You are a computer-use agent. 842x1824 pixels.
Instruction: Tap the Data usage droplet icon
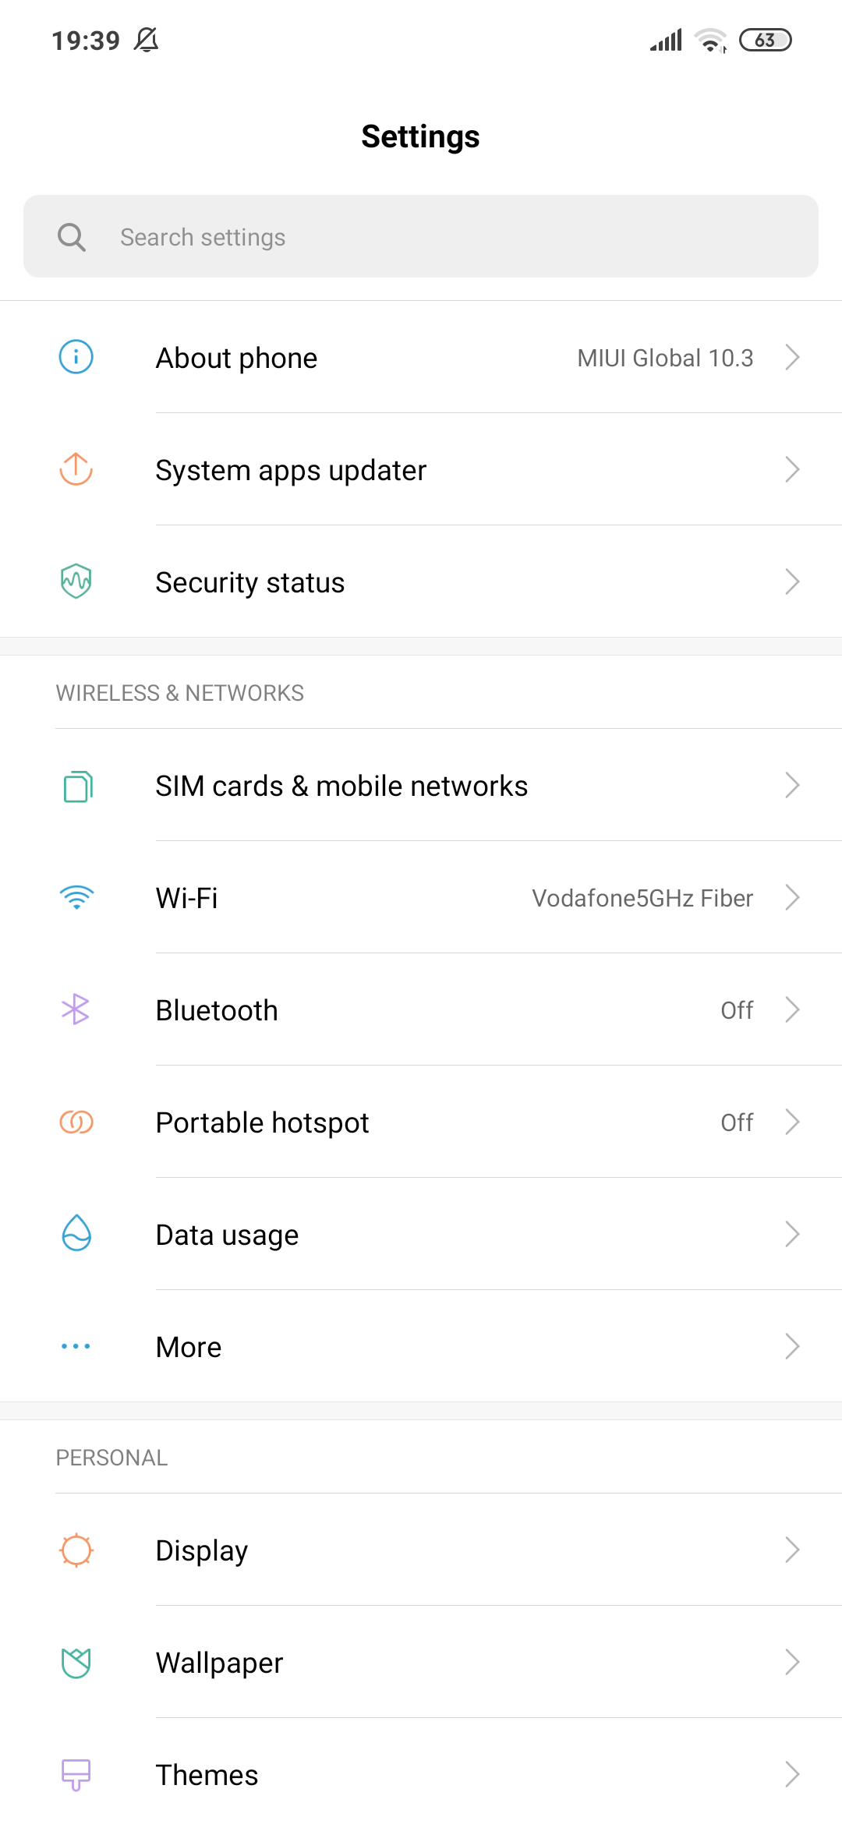pyautogui.click(x=76, y=1234)
